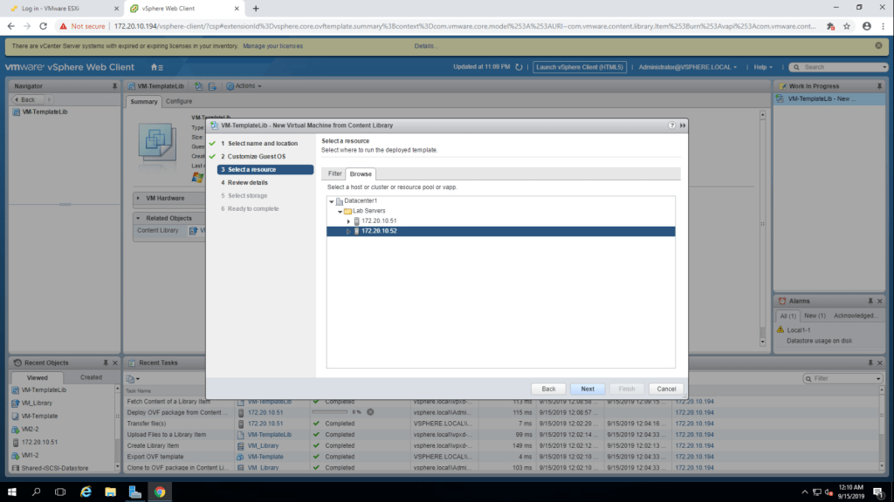Click Launch vSphere Client (HTML5) button
Image resolution: width=894 pixels, height=502 pixels.
coord(580,67)
